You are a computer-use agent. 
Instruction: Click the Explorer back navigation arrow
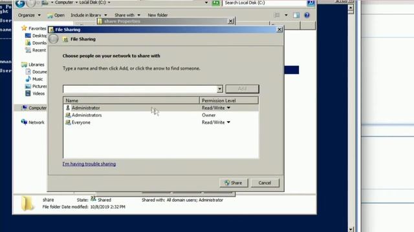tap(20, 3)
